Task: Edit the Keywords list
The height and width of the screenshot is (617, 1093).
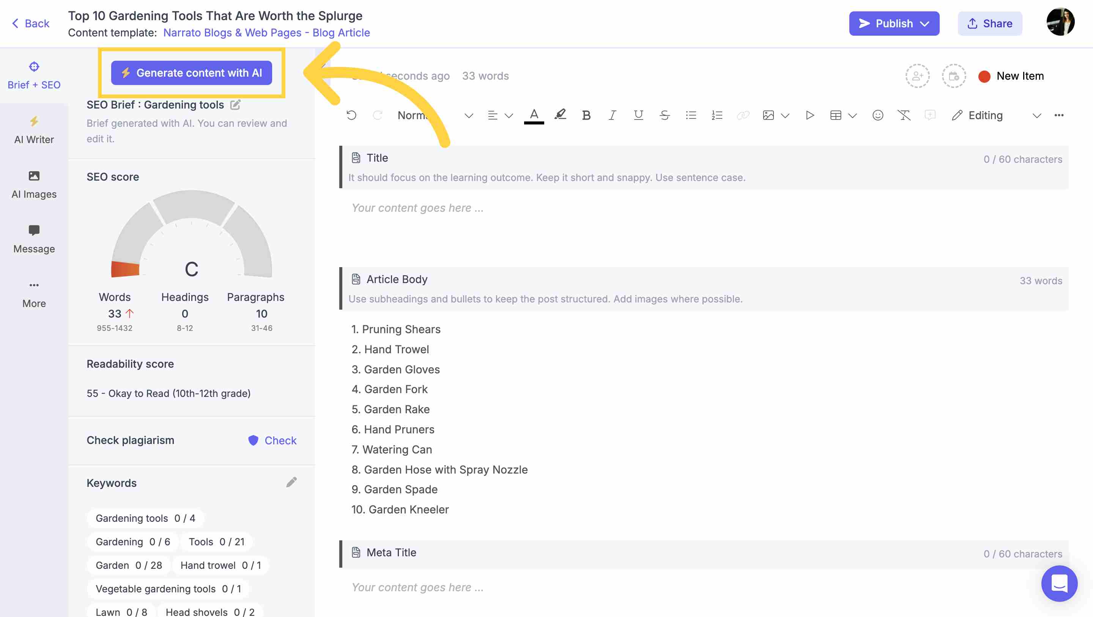Action: (291, 483)
